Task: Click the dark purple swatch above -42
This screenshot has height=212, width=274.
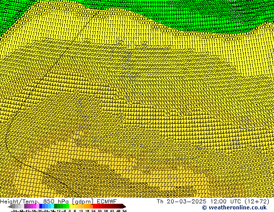Action: coord(25,206)
